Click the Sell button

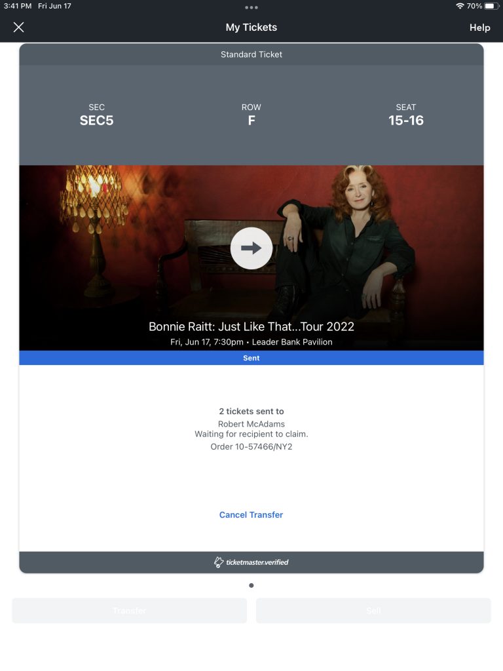(373, 611)
